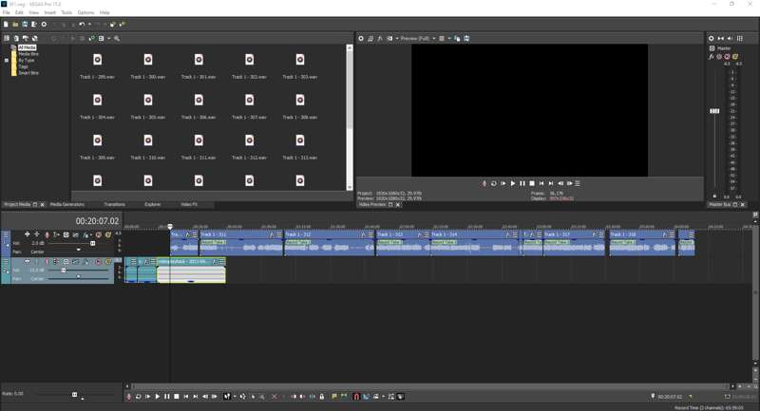760x411 pixels.
Task: Switch to the Transitions tab
Action: pos(114,204)
